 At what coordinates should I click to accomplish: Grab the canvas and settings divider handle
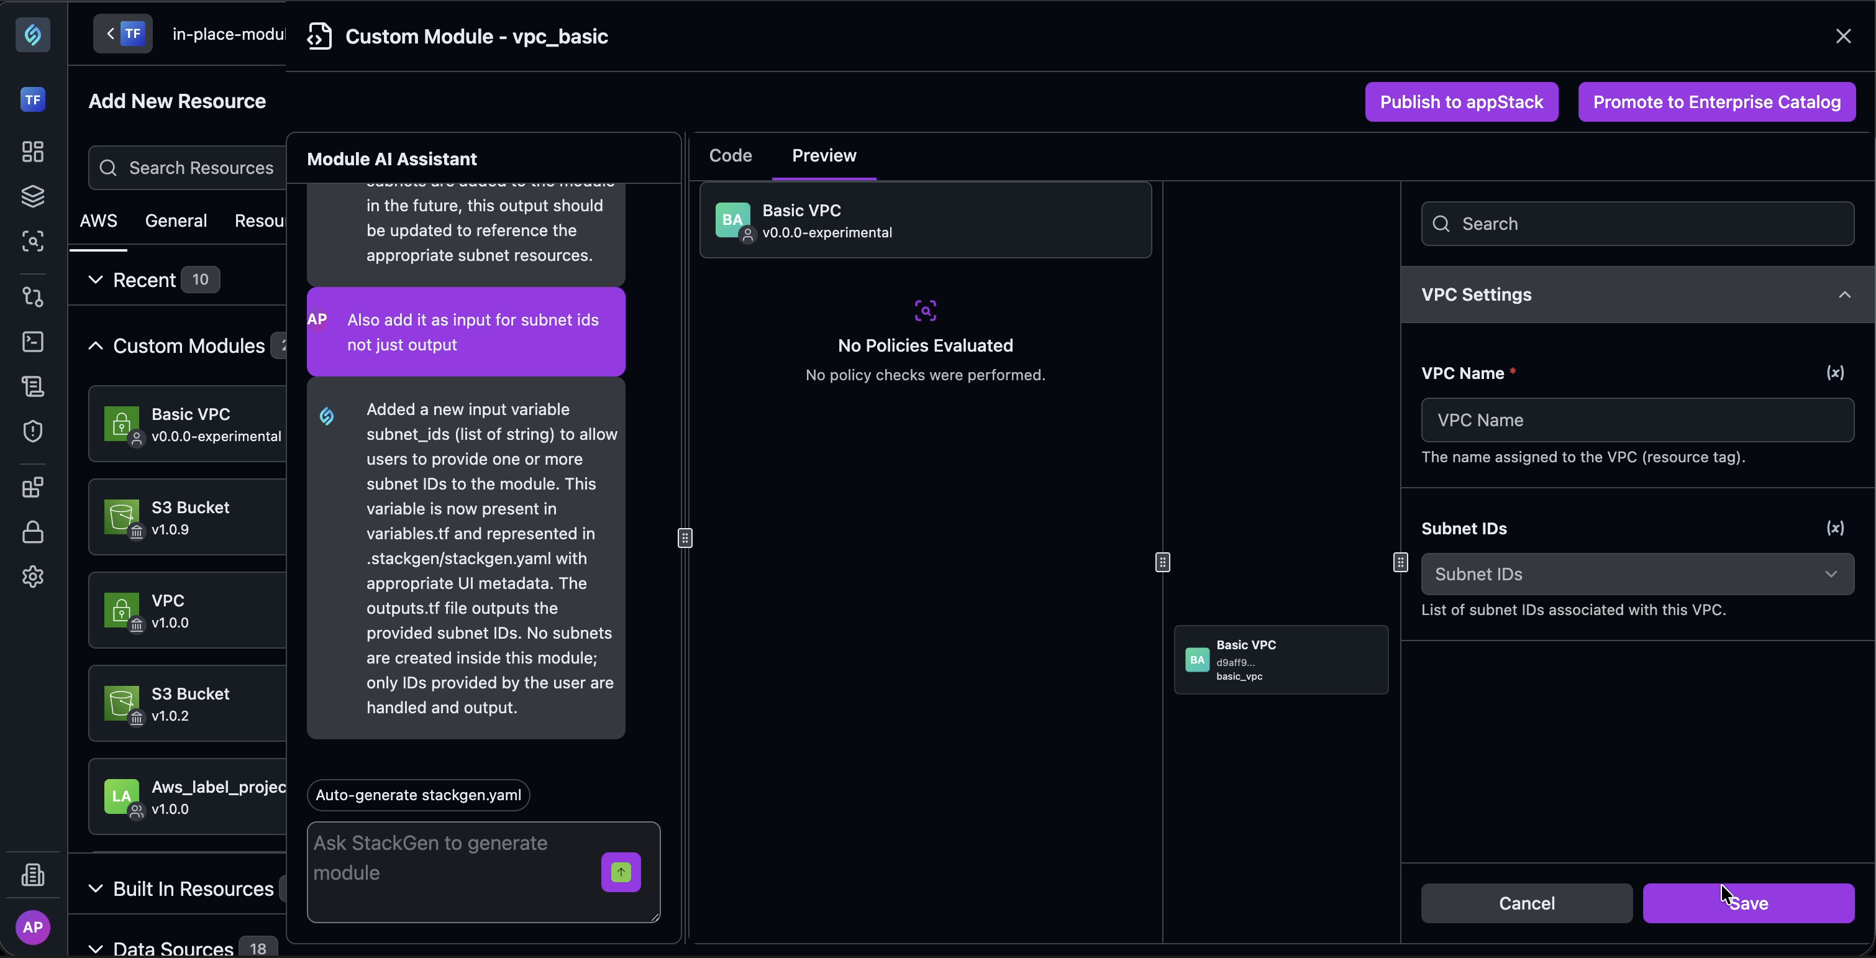click(x=1400, y=562)
